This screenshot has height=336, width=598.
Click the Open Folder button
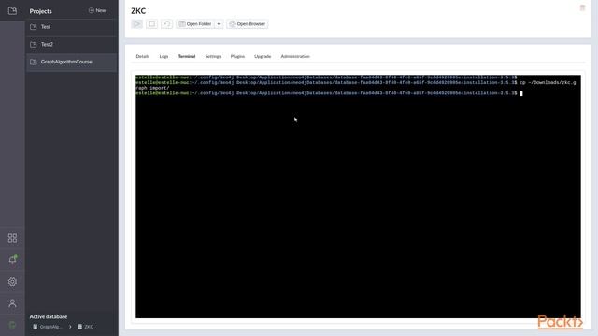point(195,24)
